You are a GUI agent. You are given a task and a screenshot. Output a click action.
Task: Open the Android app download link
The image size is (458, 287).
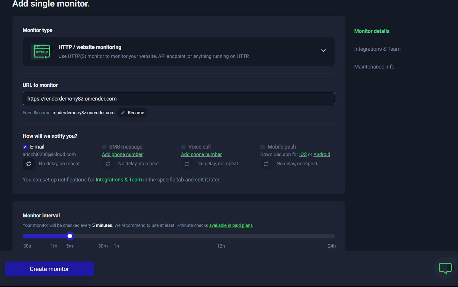point(322,154)
